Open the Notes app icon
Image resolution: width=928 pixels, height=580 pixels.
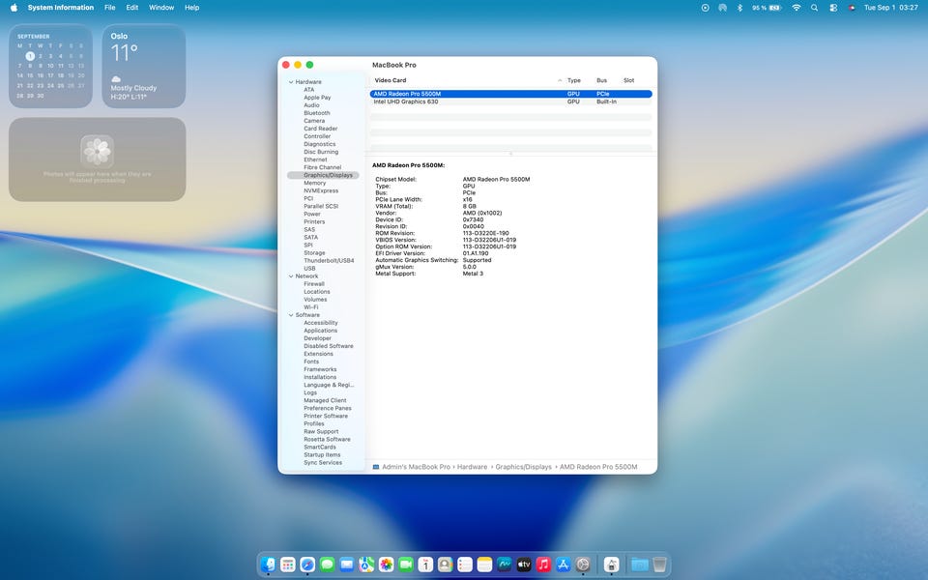pyautogui.click(x=484, y=564)
